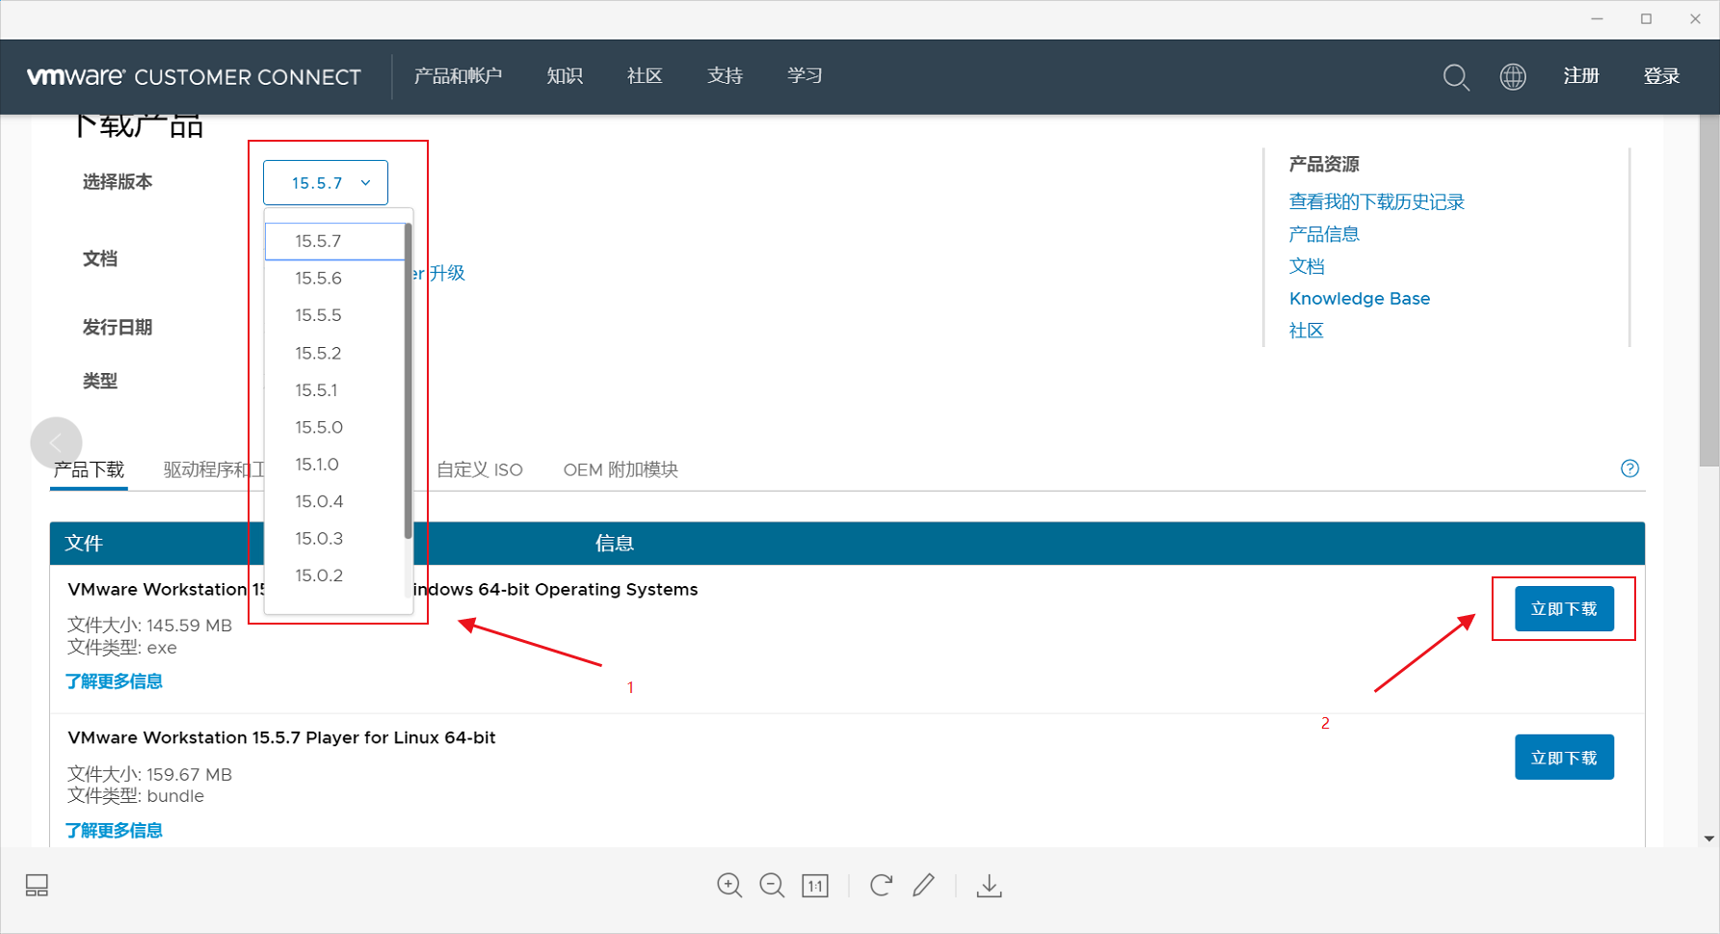Viewport: 1720px width, 934px height.
Task: Pick version 15.5.1 from list
Action: tap(334, 390)
